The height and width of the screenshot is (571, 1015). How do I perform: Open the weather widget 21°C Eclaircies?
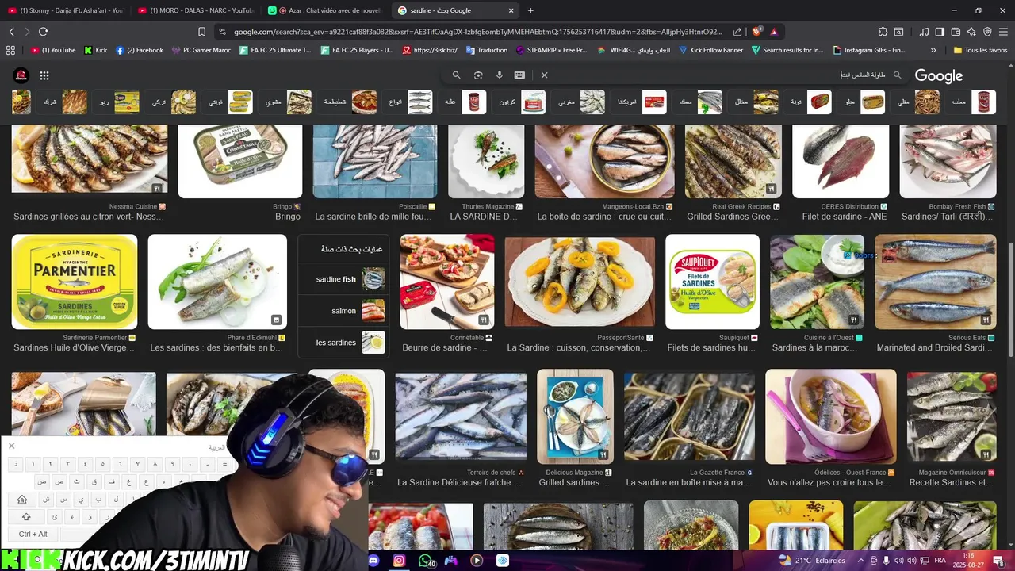812,561
